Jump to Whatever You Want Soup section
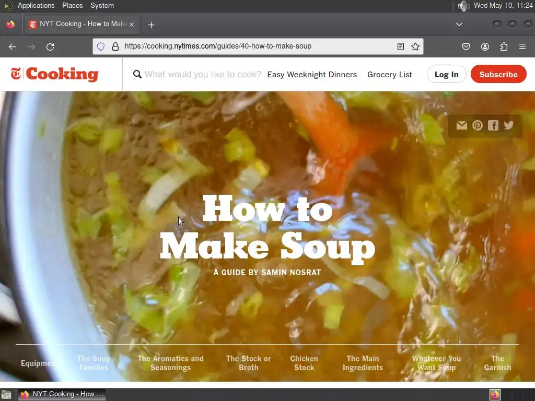The width and height of the screenshot is (535, 401). point(436,363)
